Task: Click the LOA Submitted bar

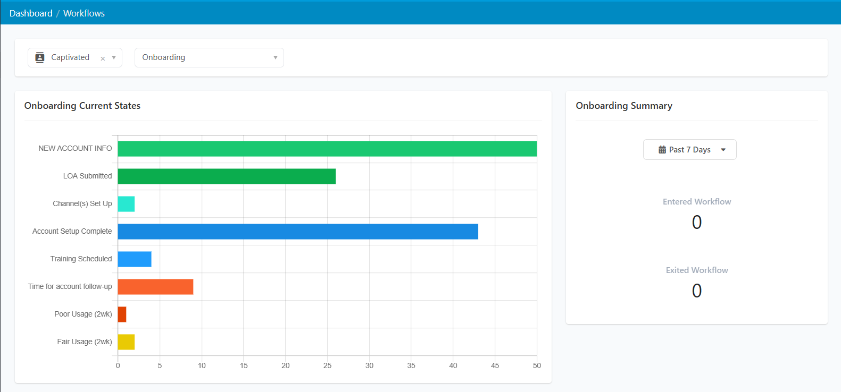Action: [x=227, y=176]
